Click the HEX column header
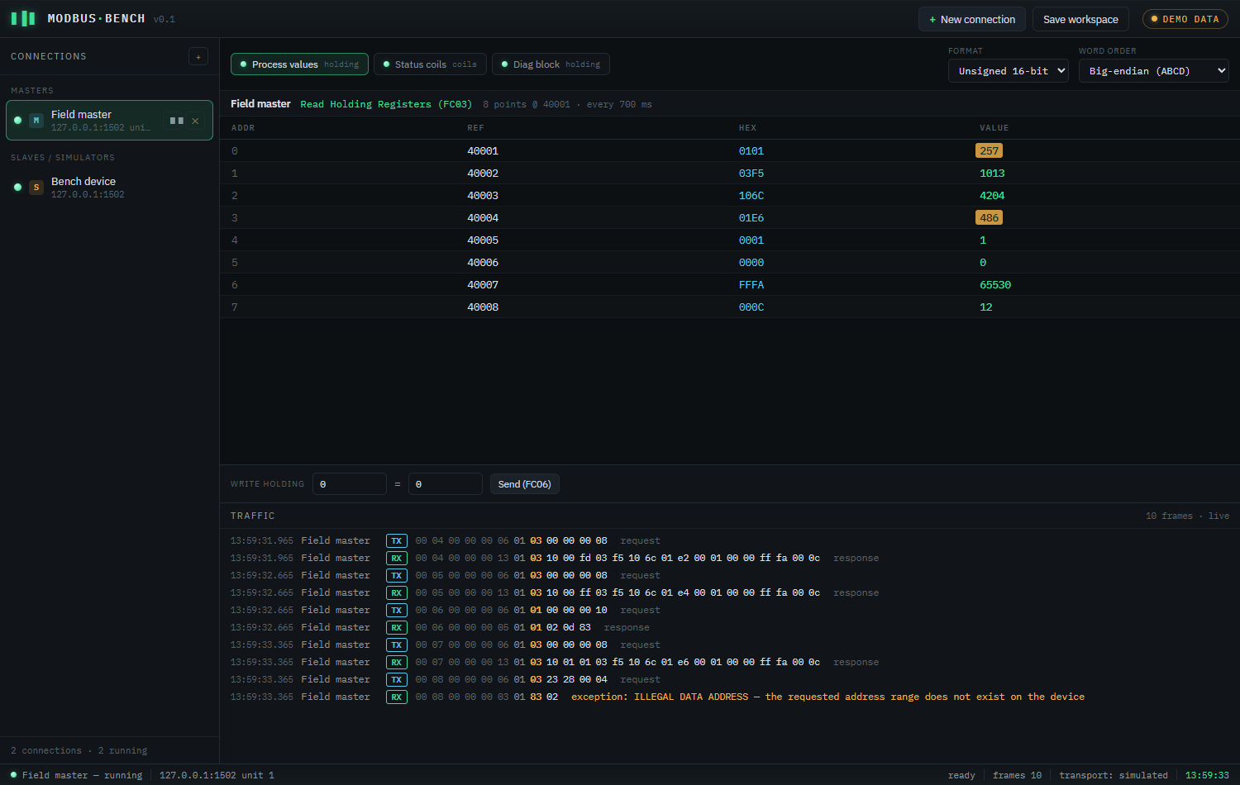1240x785 pixels. (747, 128)
